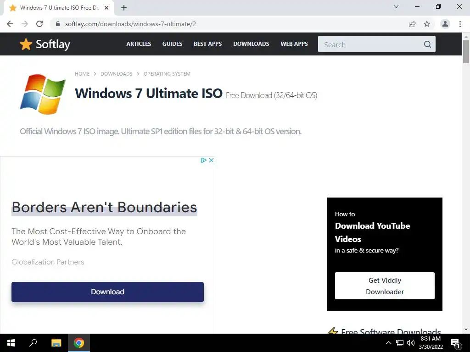Bookmark this page with star icon
This screenshot has width=470, height=352.
click(427, 24)
